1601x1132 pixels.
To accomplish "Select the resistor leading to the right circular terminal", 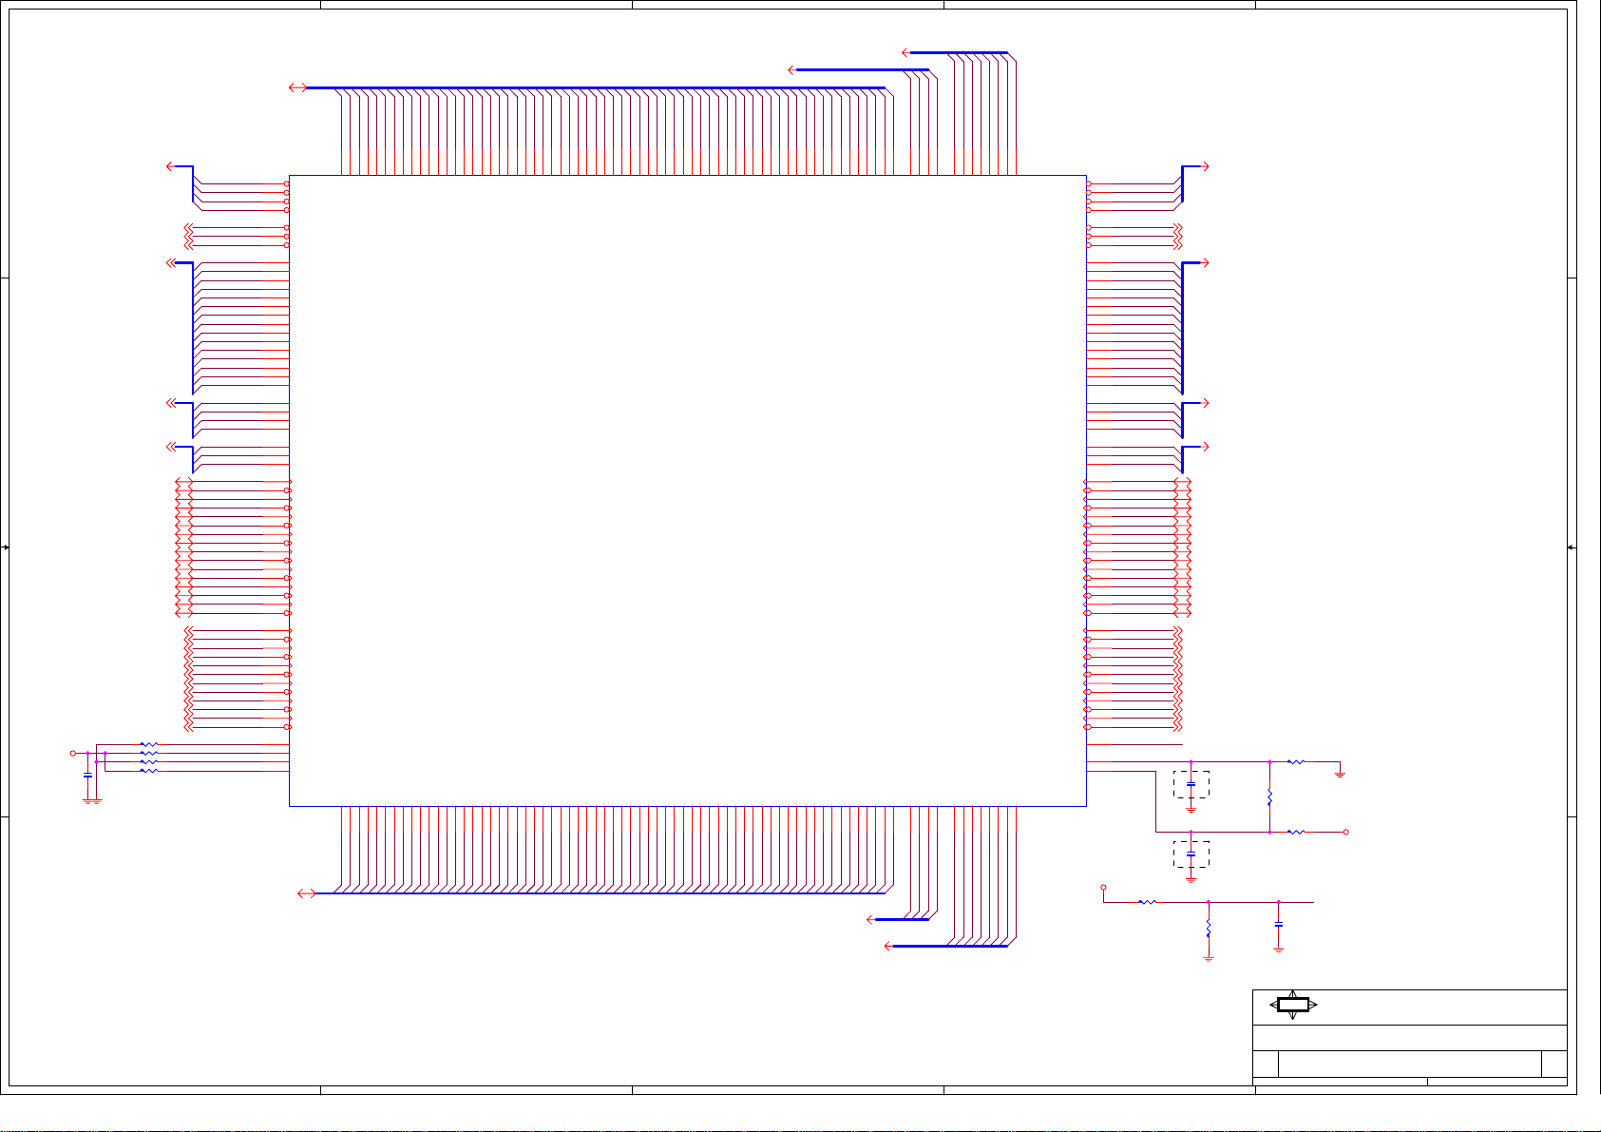I will click(1296, 832).
